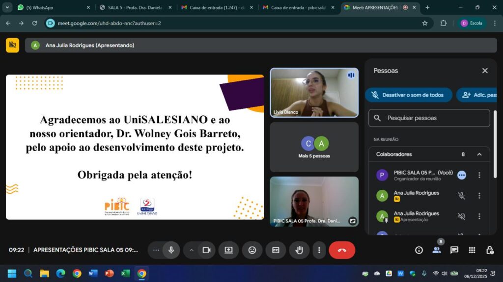Open host controls lock icon
503x282 pixels.
click(x=490, y=250)
